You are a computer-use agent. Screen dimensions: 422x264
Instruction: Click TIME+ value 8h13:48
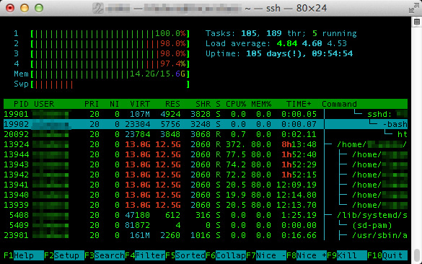(x=299, y=144)
